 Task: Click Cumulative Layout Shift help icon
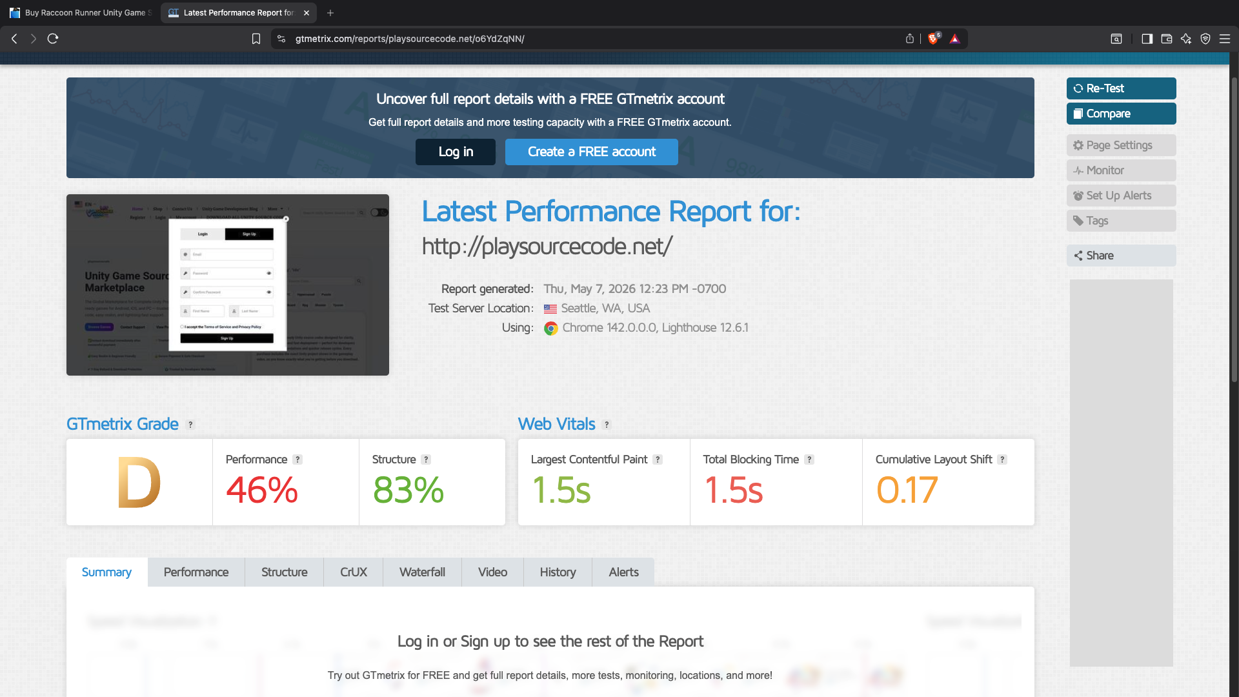(x=1002, y=460)
